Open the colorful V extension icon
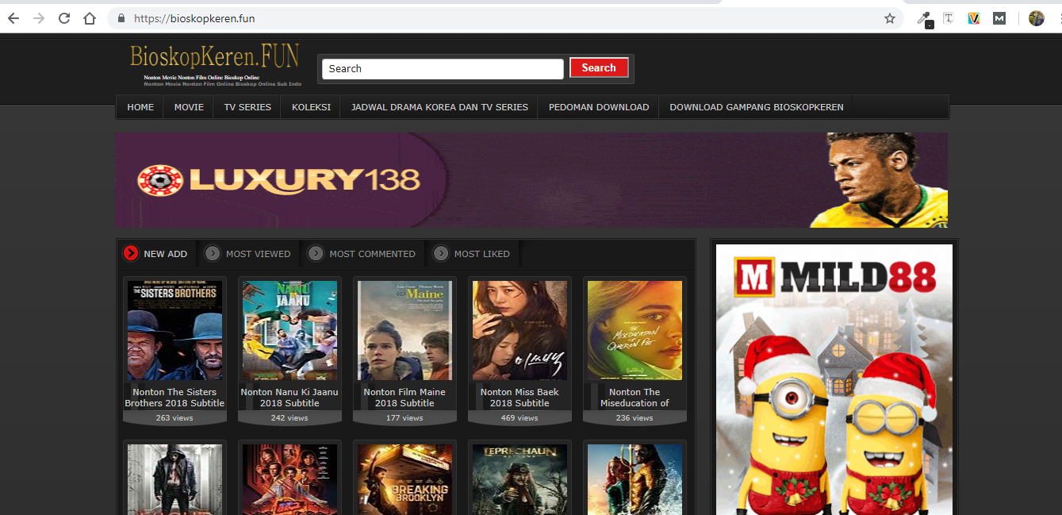Screen dimensions: 1062x515 point(973,18)
